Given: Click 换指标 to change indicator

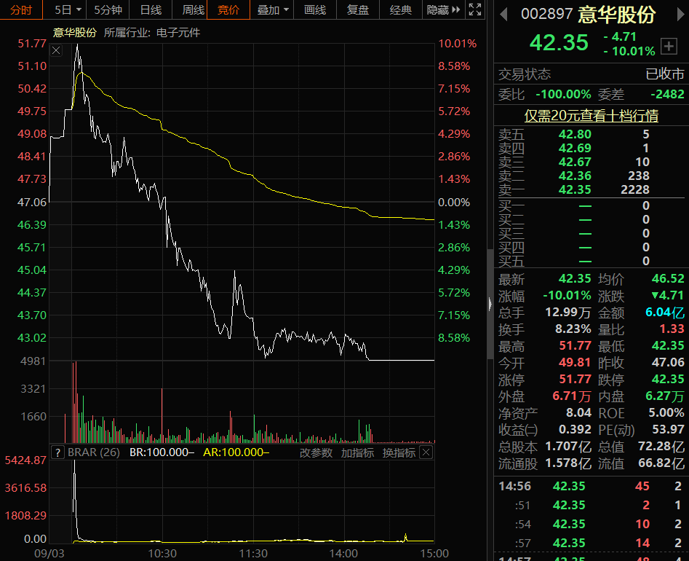Looking at the screenshot, I should [399, 452].
